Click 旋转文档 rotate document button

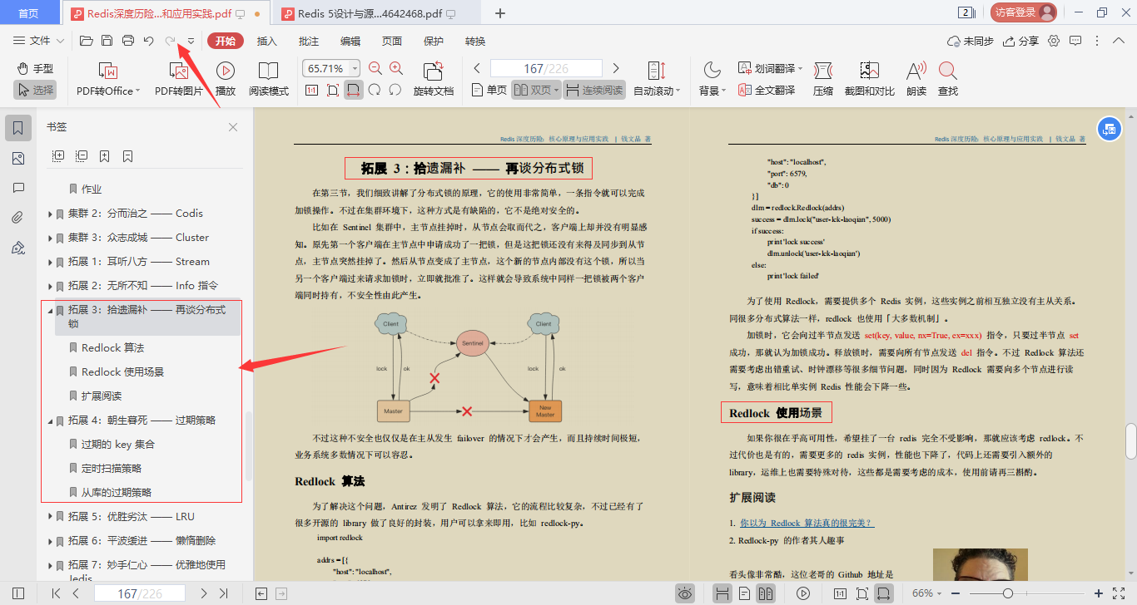click(434, 80)
